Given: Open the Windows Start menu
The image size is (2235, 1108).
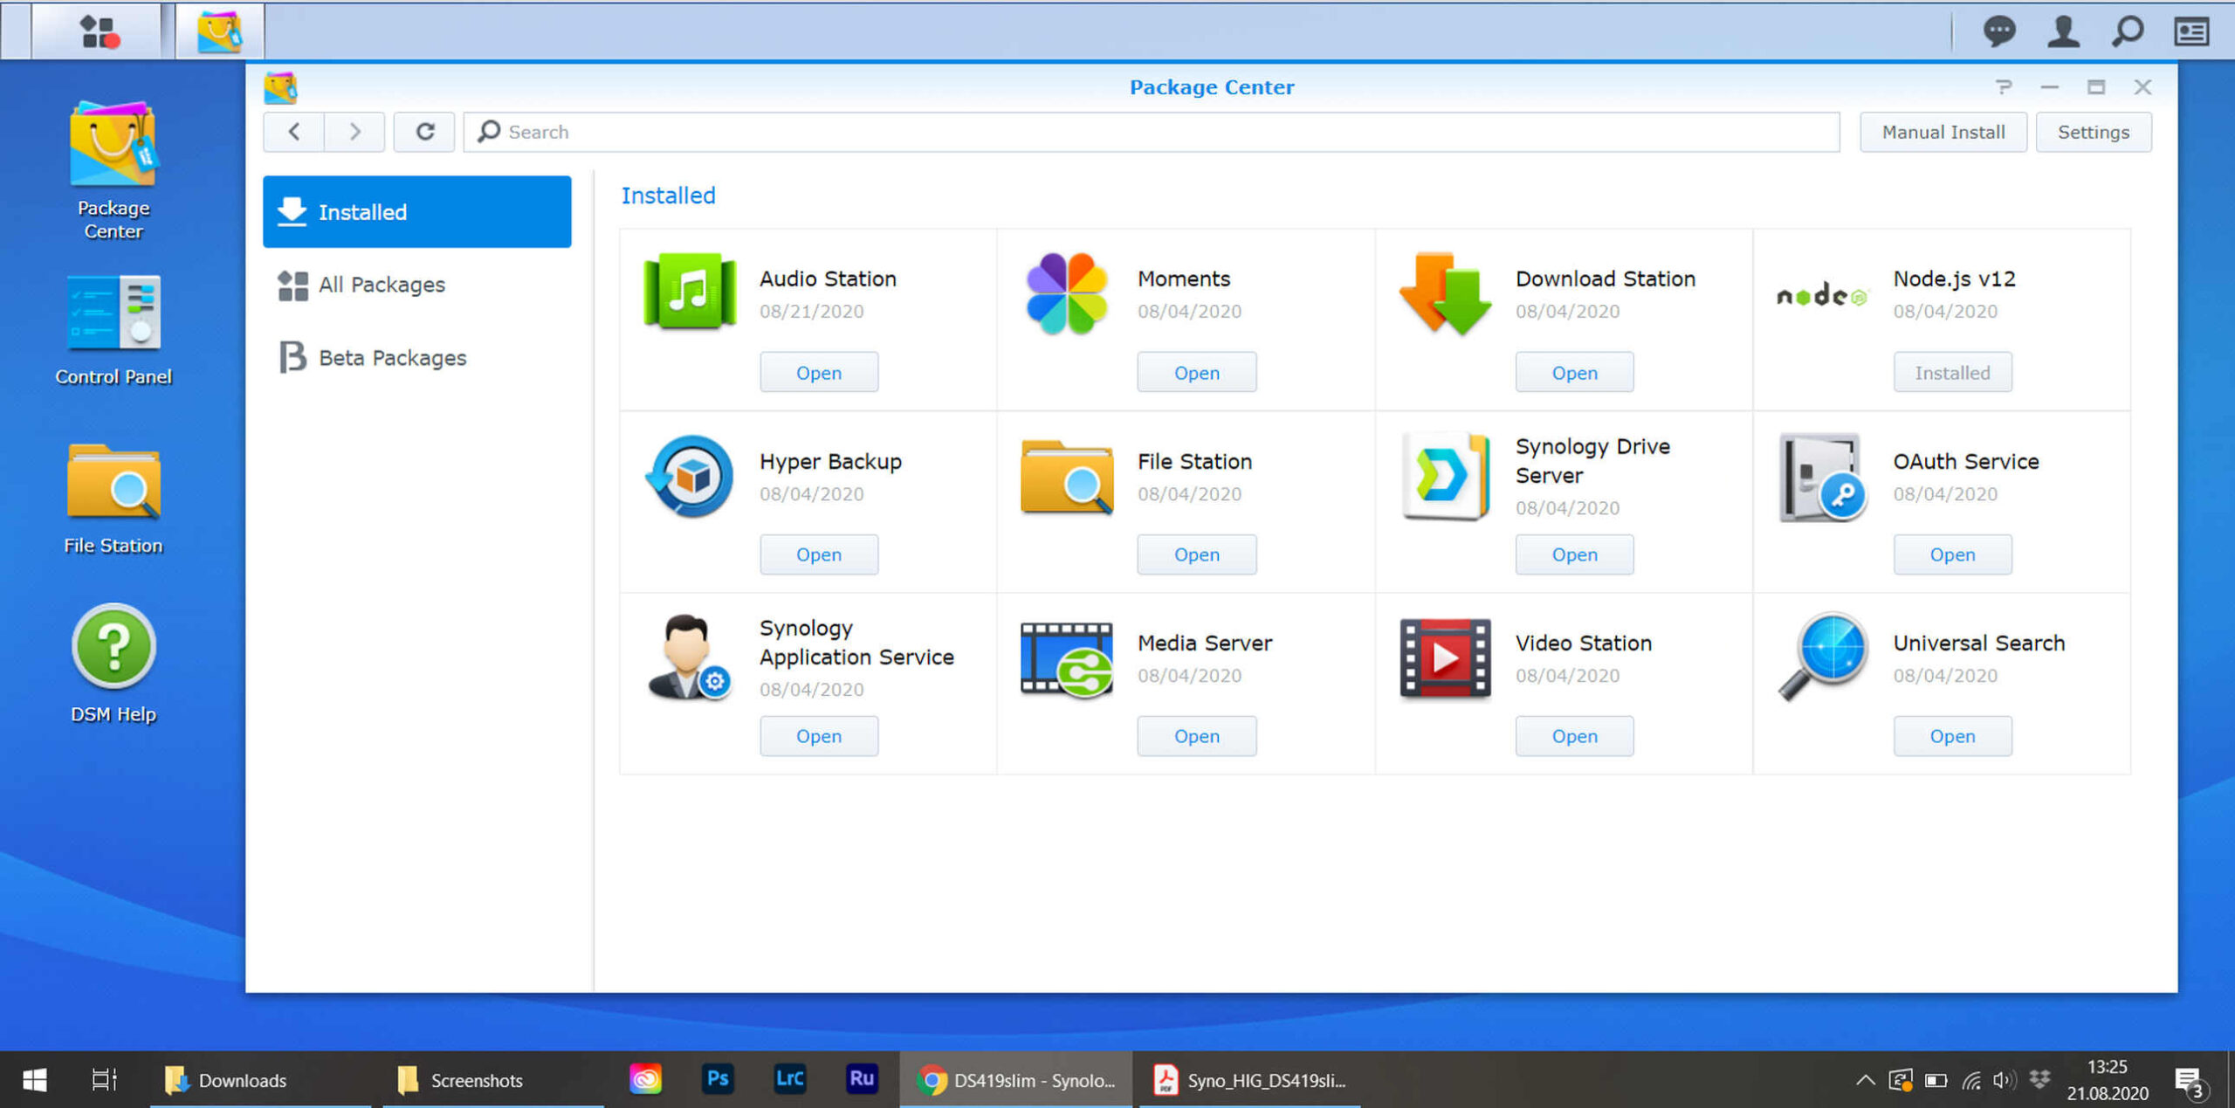Looking at the screenshot, I should (35, 1080).
